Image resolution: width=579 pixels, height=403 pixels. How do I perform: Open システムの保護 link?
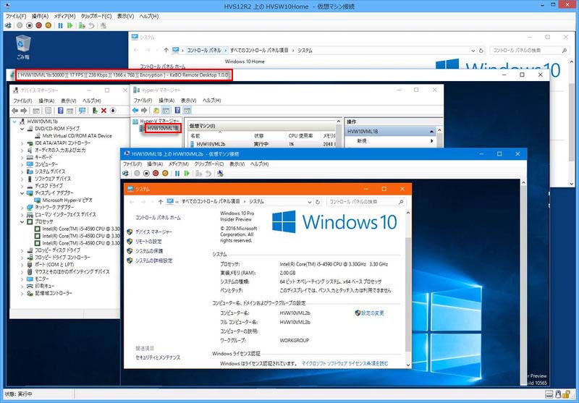point(149,251)
